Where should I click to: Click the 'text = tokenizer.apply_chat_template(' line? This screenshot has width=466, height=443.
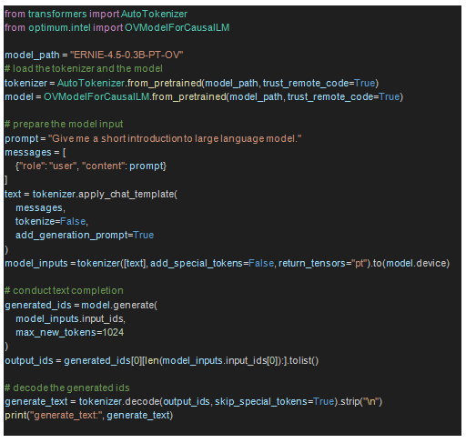pyautogui.click(x=91, y=194)
